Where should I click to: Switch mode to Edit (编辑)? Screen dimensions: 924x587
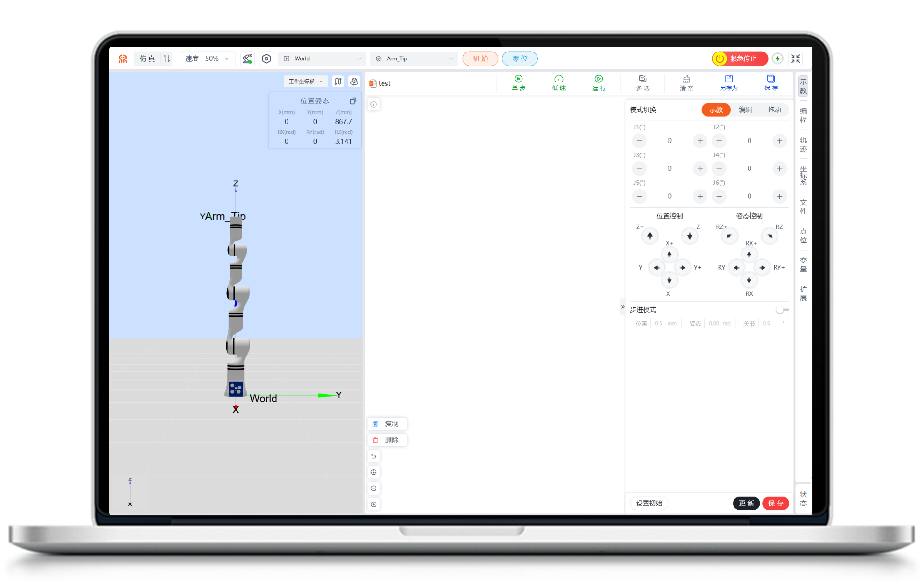745,110
